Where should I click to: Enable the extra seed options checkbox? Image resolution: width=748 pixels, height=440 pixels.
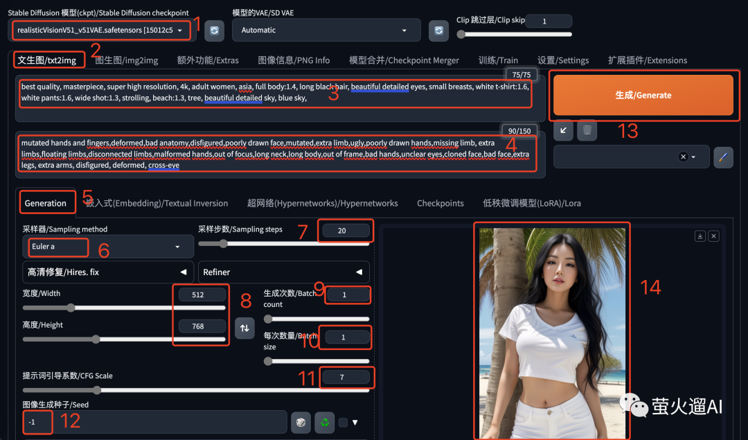click(343, 423)
